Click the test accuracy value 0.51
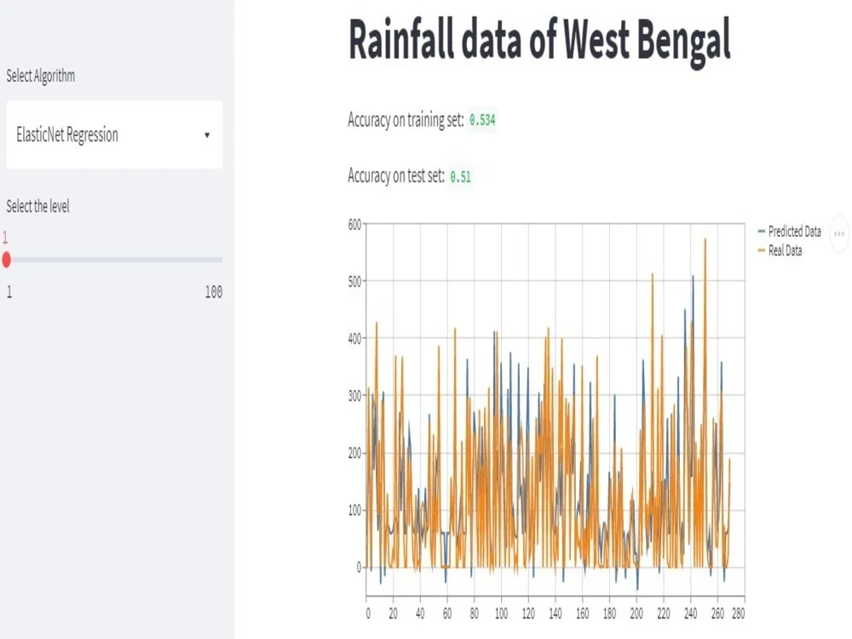 [460, 177]
